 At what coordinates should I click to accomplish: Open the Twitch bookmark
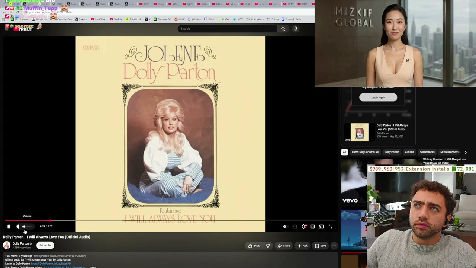(210, 19)
